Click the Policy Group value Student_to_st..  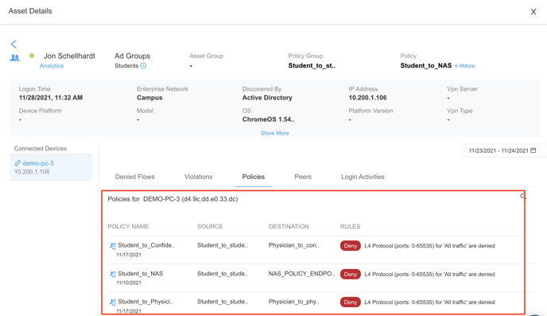(x=312, y=65)
